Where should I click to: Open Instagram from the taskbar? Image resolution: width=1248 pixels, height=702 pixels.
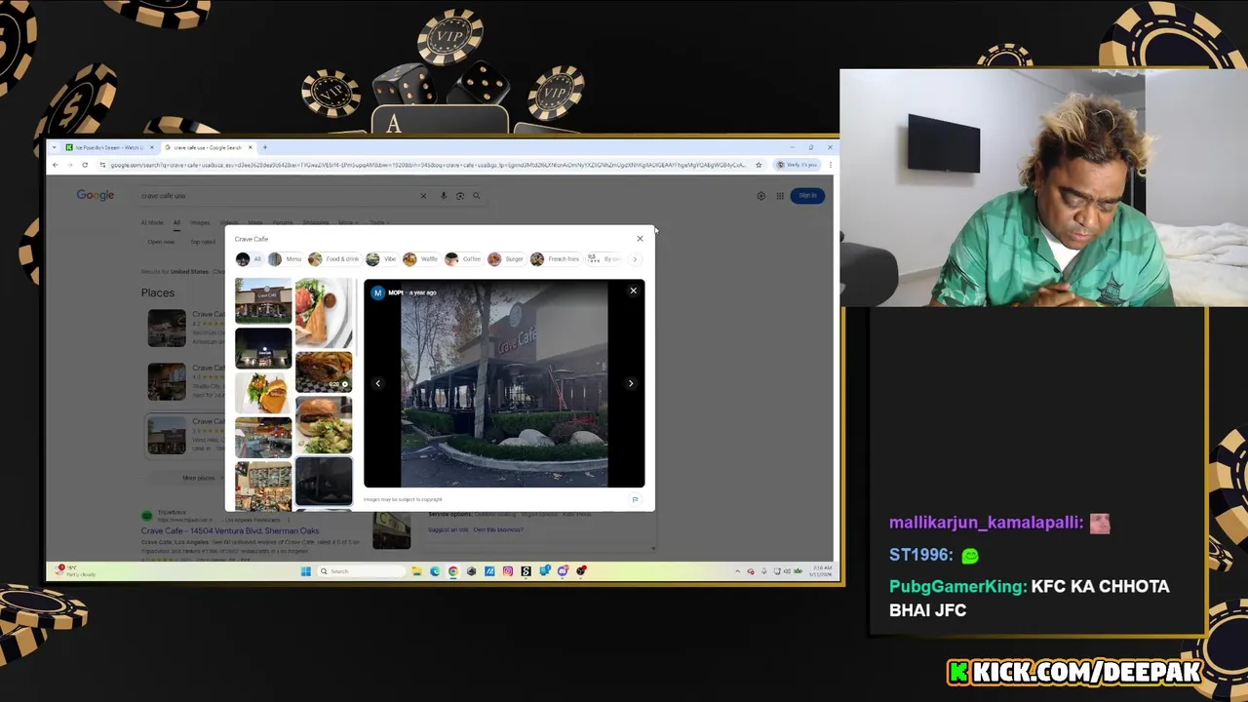click(x=508, y=571)
